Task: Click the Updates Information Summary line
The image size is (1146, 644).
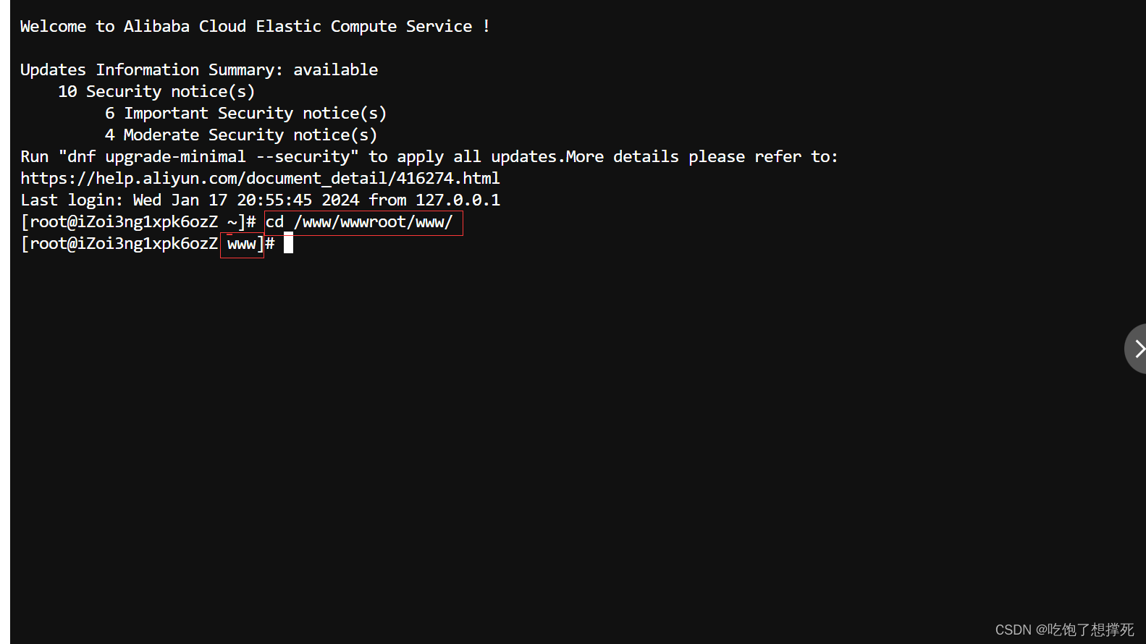Action: (x=198, y=70)
